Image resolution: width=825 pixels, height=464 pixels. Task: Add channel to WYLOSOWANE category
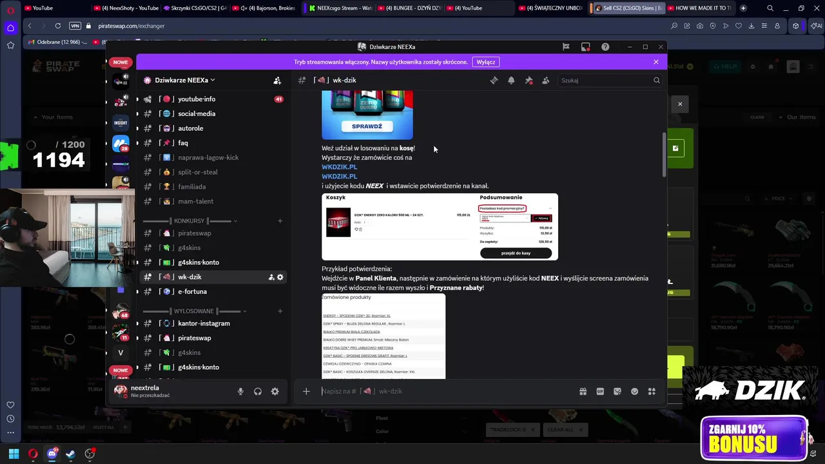[x=280, y=311]
